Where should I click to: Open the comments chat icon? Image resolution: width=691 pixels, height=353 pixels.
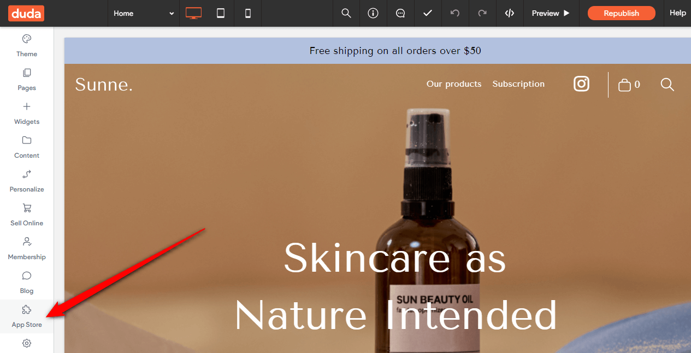400,13
